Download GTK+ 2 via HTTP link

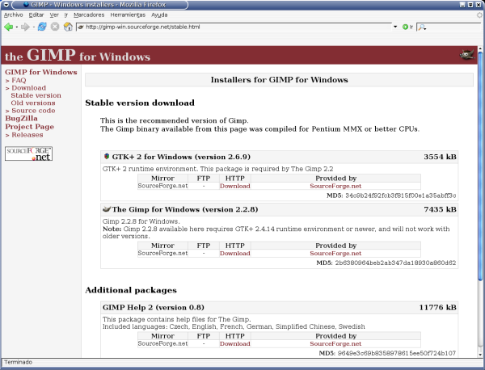click(x=234, y=186)
